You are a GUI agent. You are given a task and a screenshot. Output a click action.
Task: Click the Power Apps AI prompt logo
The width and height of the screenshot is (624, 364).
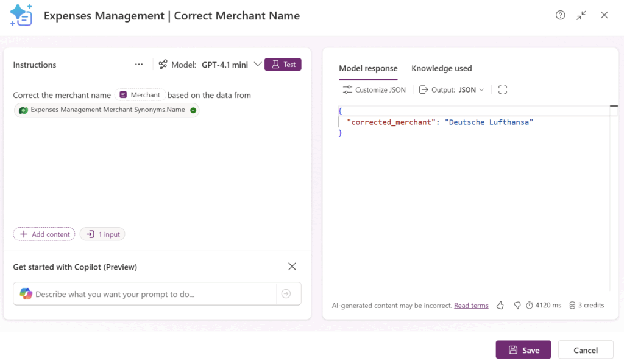coord(21,15)
